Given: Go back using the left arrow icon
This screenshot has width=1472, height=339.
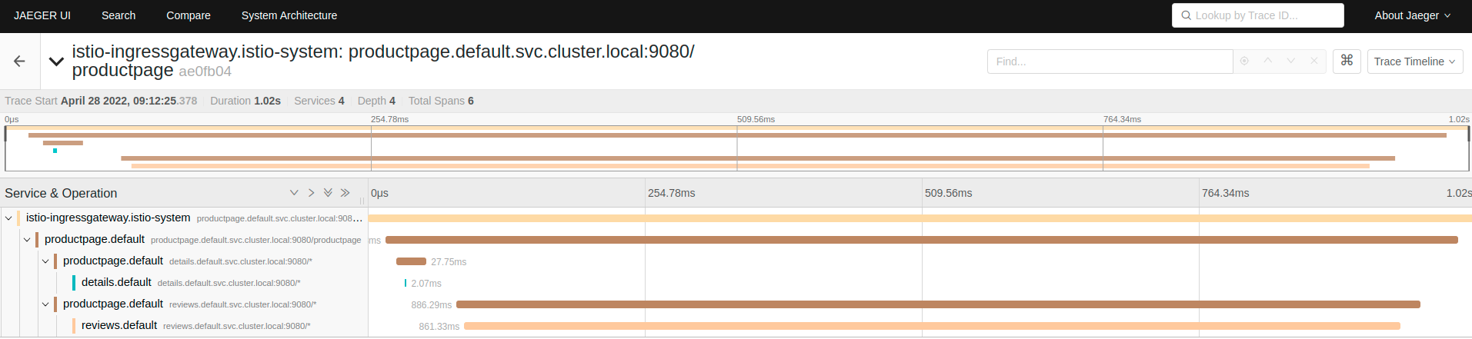Looking at the screenshot, I should pos(19,61).
